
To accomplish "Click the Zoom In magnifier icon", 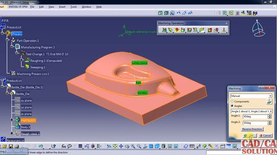I will tap(133, 146).
